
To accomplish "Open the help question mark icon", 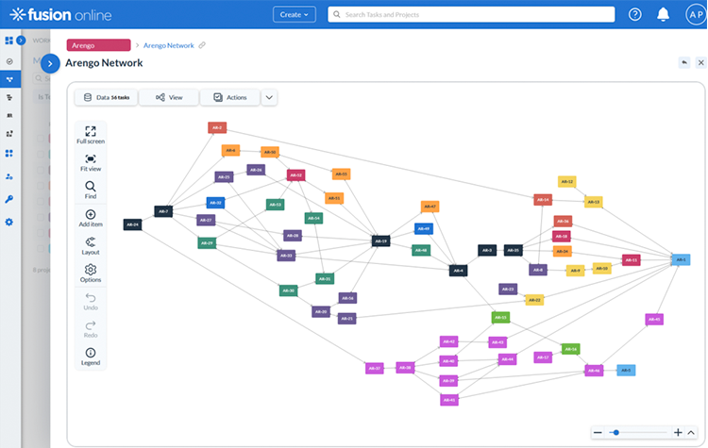I will (635, 14).
